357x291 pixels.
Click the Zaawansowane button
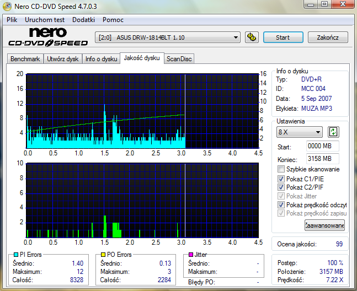[324, 225]
